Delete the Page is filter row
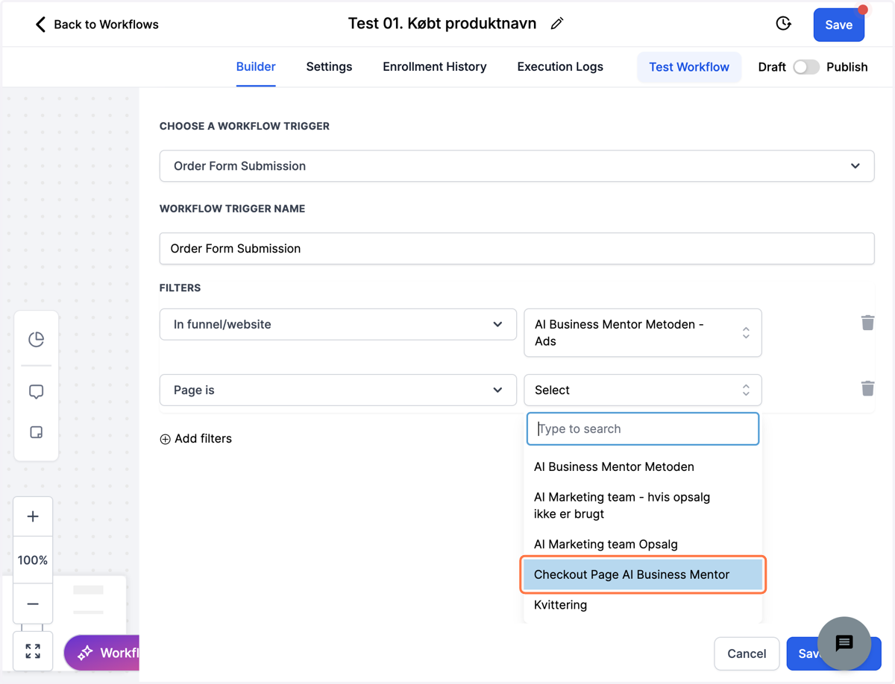Screen dimensions: 895x684 coord(867,388)
